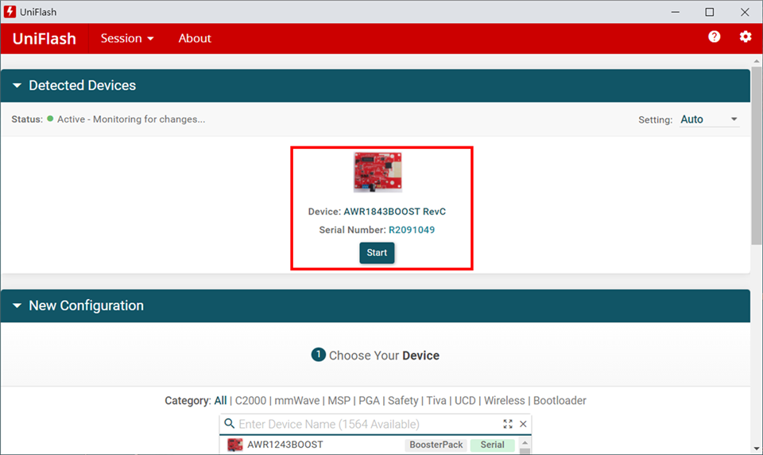Click the serial number R2091049 link
The height and width of the screenshot is (455, 763).
[412, 230]
